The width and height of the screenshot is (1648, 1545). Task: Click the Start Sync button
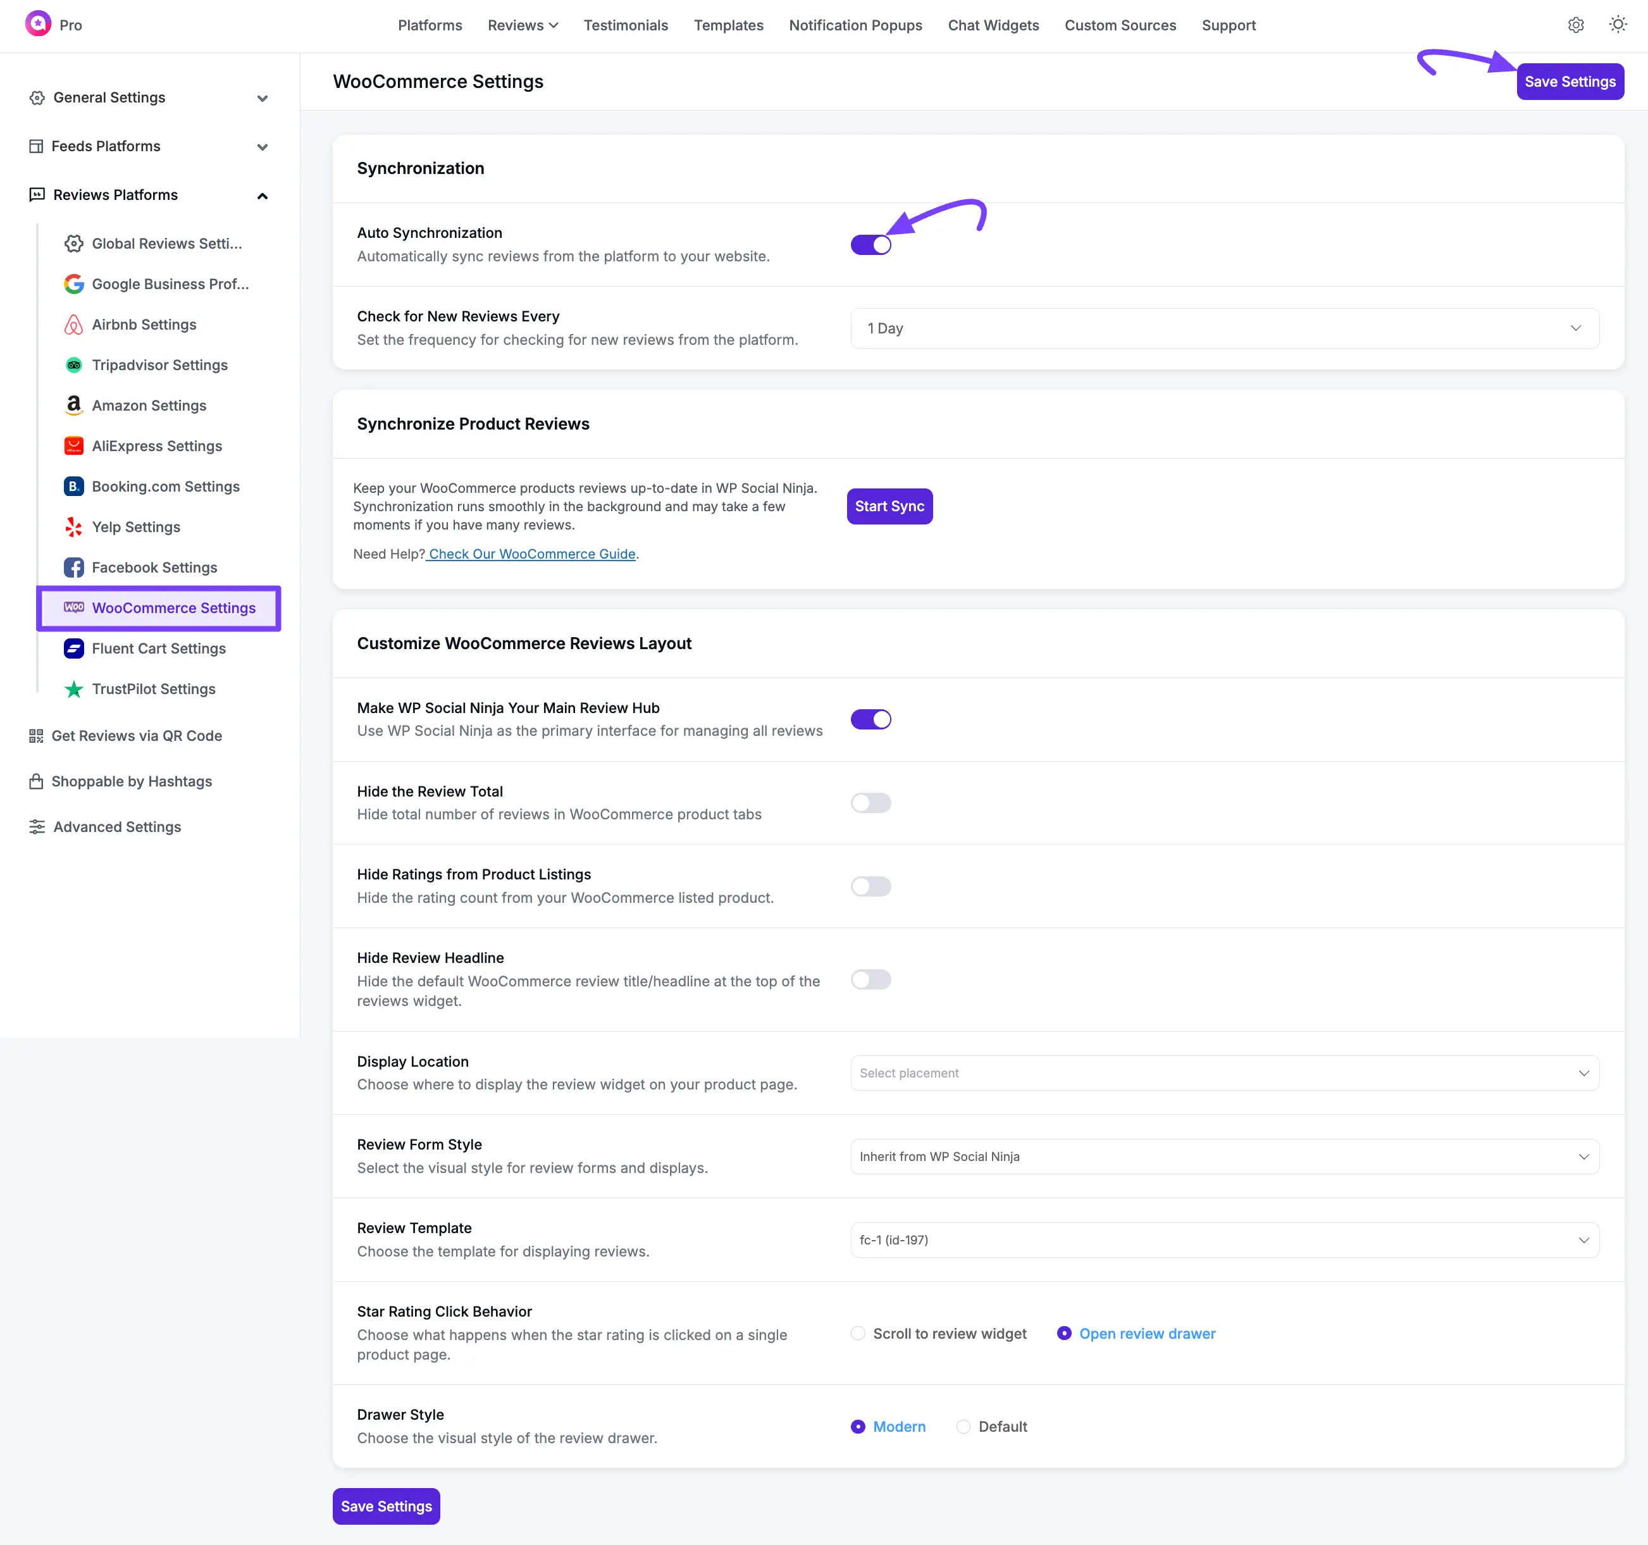[x=889, y=506]
